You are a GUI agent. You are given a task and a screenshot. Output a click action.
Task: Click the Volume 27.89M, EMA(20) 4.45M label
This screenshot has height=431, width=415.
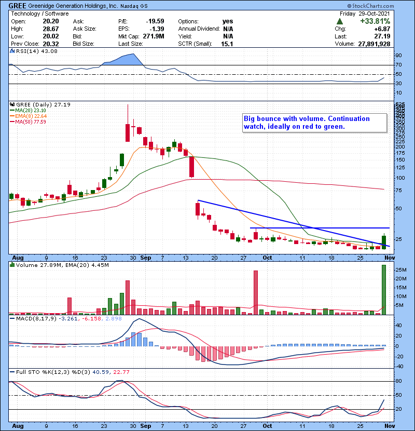click(x=62, y=265)
